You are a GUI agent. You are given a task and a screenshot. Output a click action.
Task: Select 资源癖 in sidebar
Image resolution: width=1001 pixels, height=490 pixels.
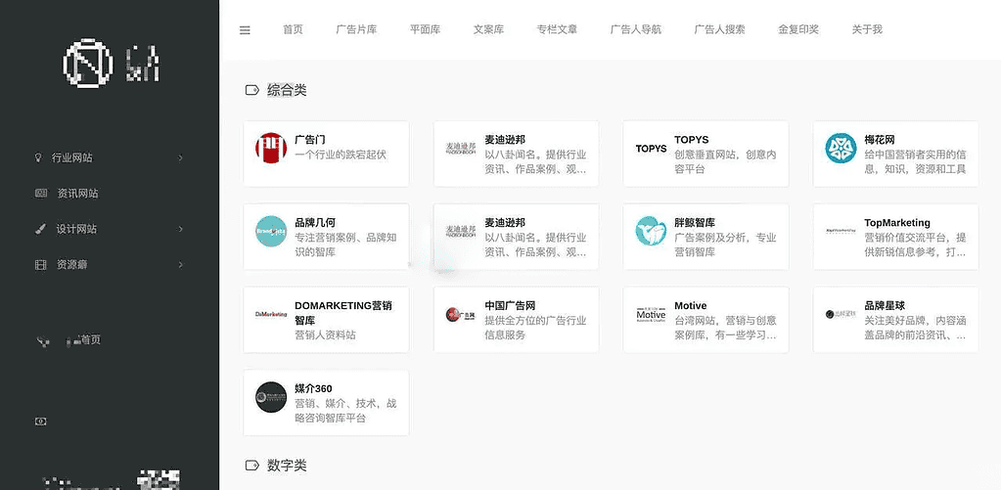coord(72,265)
